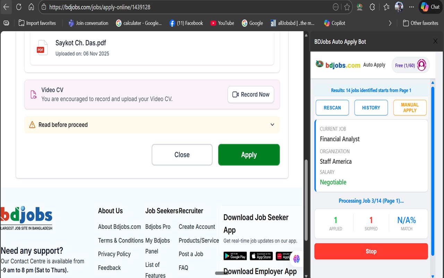This screenshot has height=278, width=444.
Task: Open the Bdjobs Pro link
Action: [x=158, y=227]
